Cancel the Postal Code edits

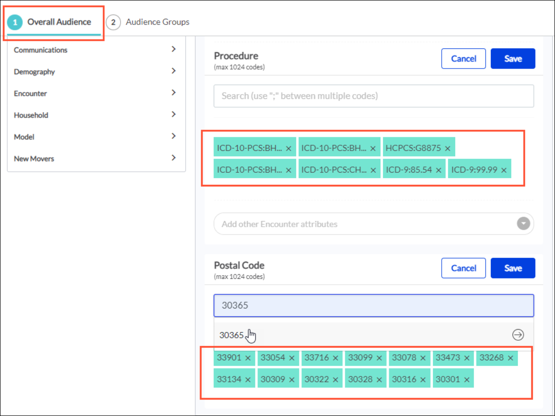click(463, 268)
